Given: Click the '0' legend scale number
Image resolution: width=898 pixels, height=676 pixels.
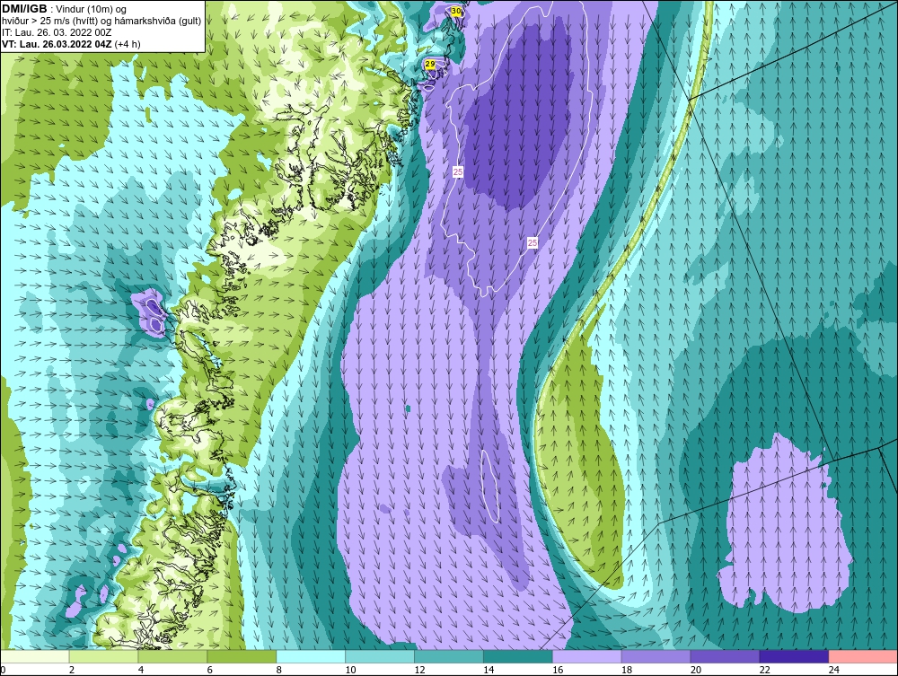Looking at the screenshot, I should click(x=3, y=670).
